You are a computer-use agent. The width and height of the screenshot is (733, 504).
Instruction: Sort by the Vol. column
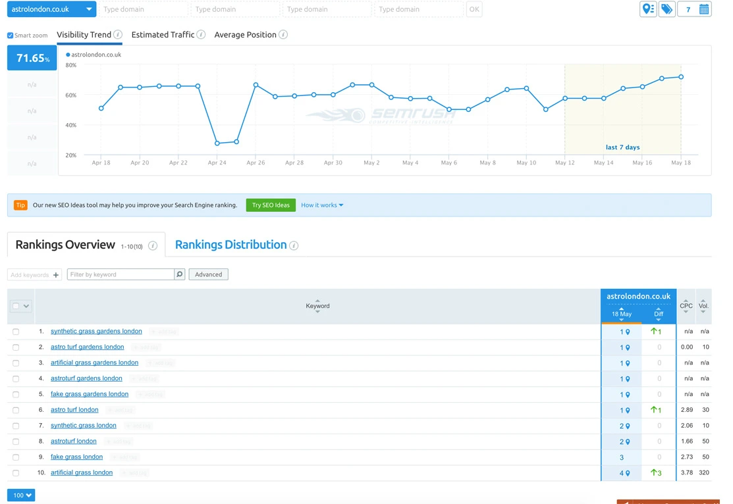(703, 306)
